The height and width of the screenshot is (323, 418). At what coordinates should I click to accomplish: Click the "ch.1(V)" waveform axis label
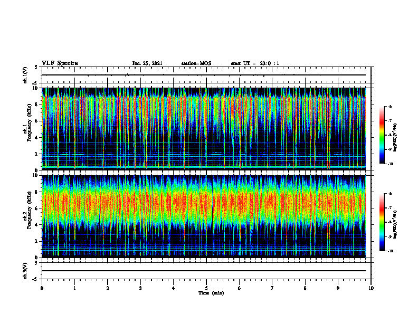[25, 75]
